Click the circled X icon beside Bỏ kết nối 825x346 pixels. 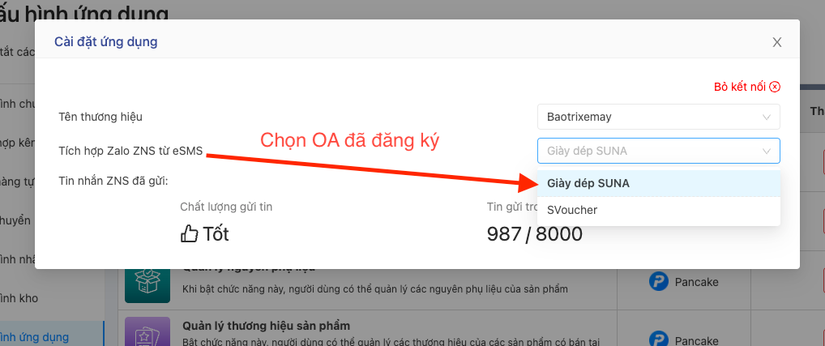tap(775, 87)
